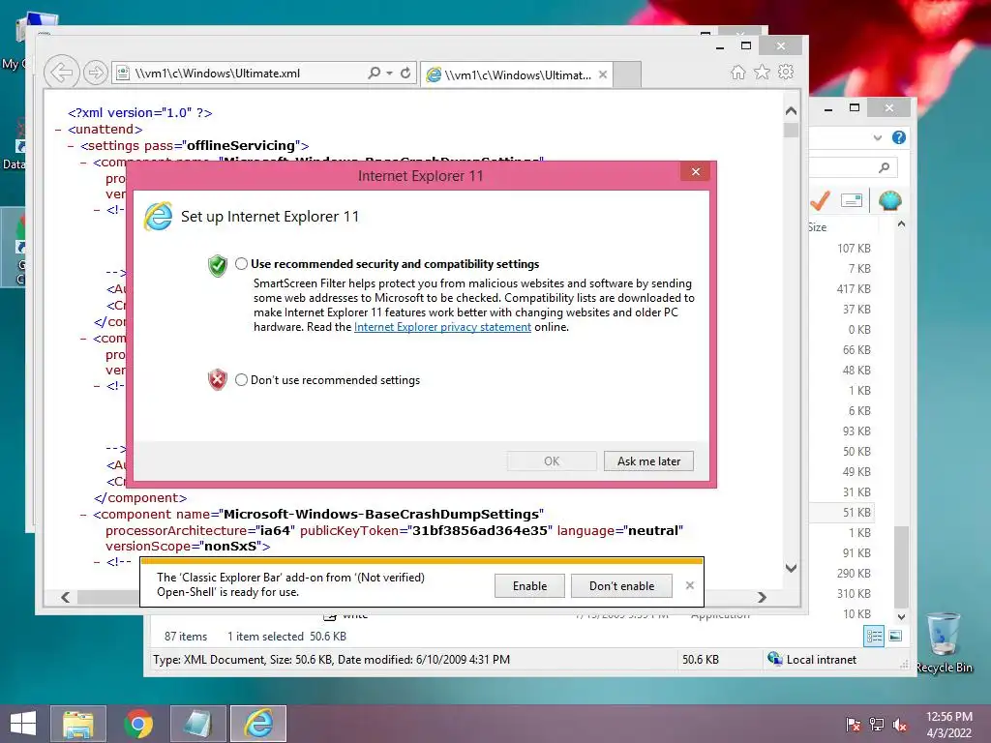
Task: Select Don't use recommended settings option
Action: click(x=241, y=379)
